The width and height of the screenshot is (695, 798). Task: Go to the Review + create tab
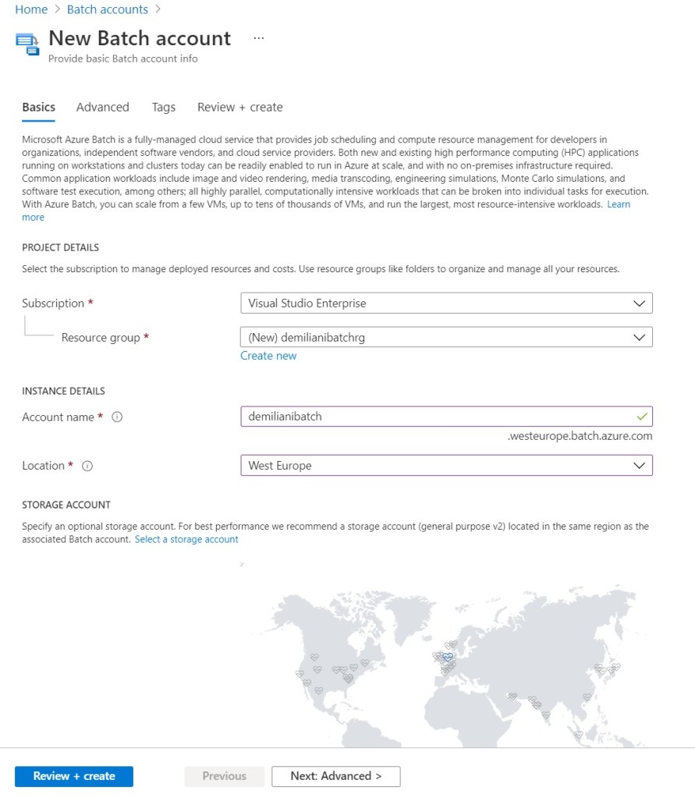pos(239,108)
